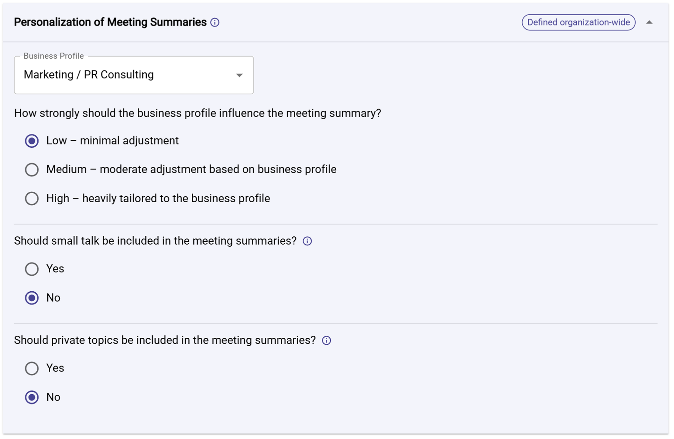674x439 pixels.
Task: Select High – heavily tailored option
Action: point(32,198)
